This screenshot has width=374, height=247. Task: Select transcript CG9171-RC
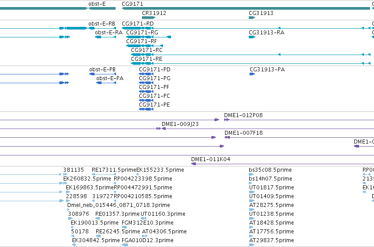click(x=147, y=50)
